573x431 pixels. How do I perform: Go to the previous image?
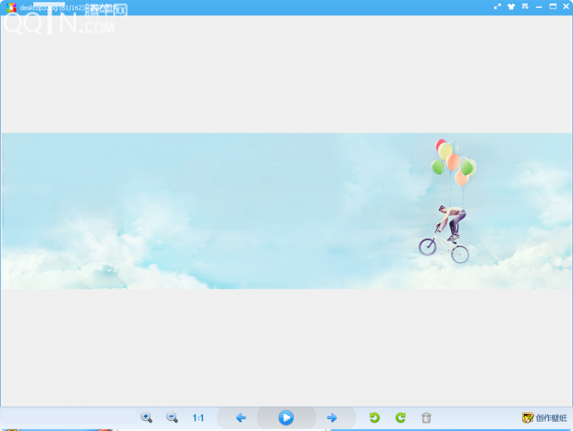[241, 417]
